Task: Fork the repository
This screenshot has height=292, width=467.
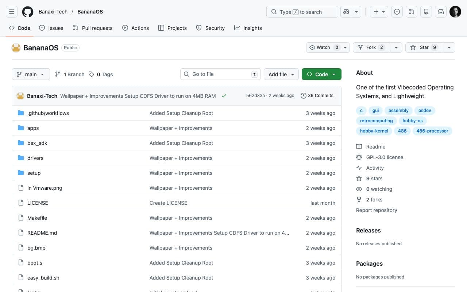Action: (371, 47)
